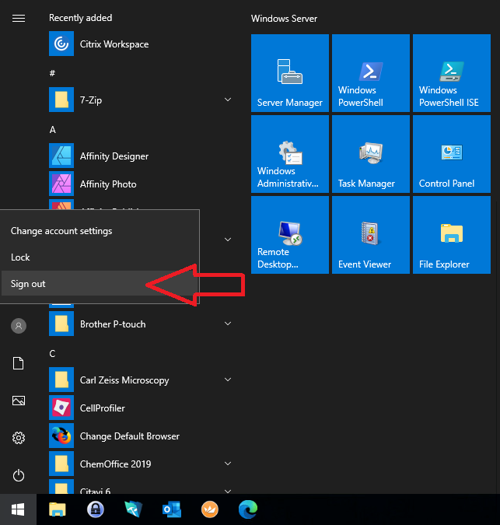The height and width of the screenshot is (525, 500).
Task: Open the Server Manager tile
Action: [x=289, y=73]
